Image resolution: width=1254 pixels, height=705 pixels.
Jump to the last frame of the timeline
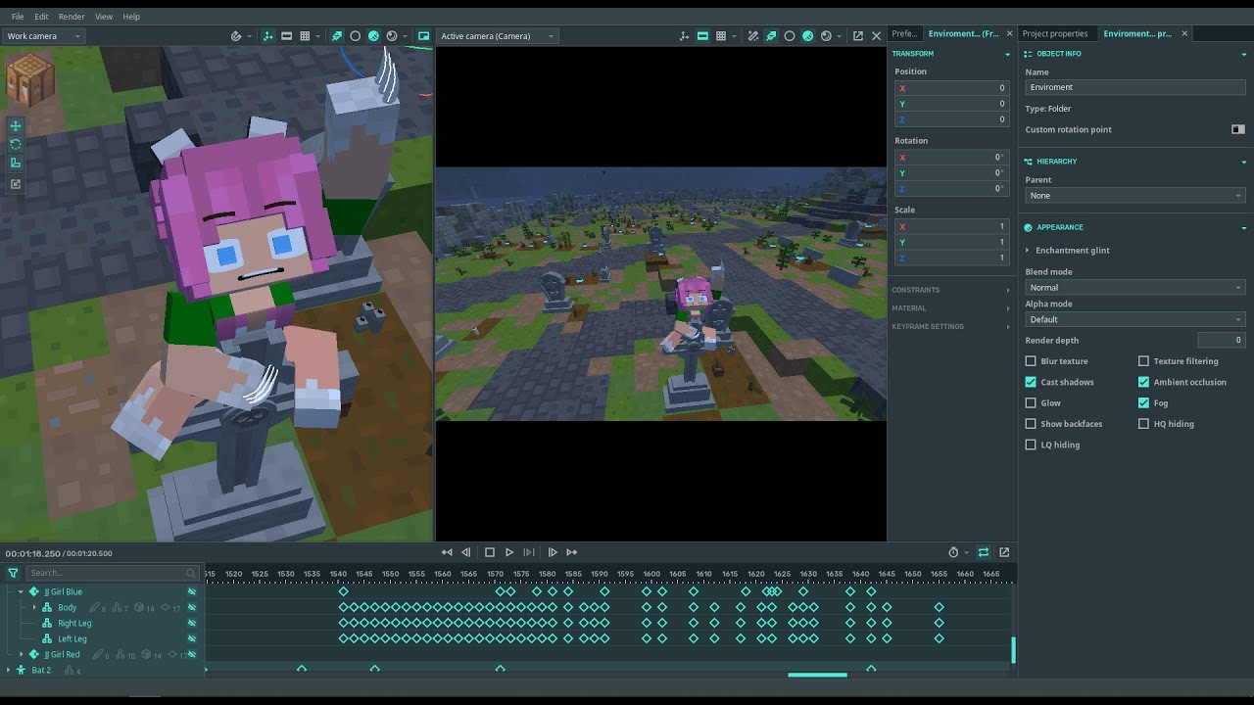pos(572,552)
